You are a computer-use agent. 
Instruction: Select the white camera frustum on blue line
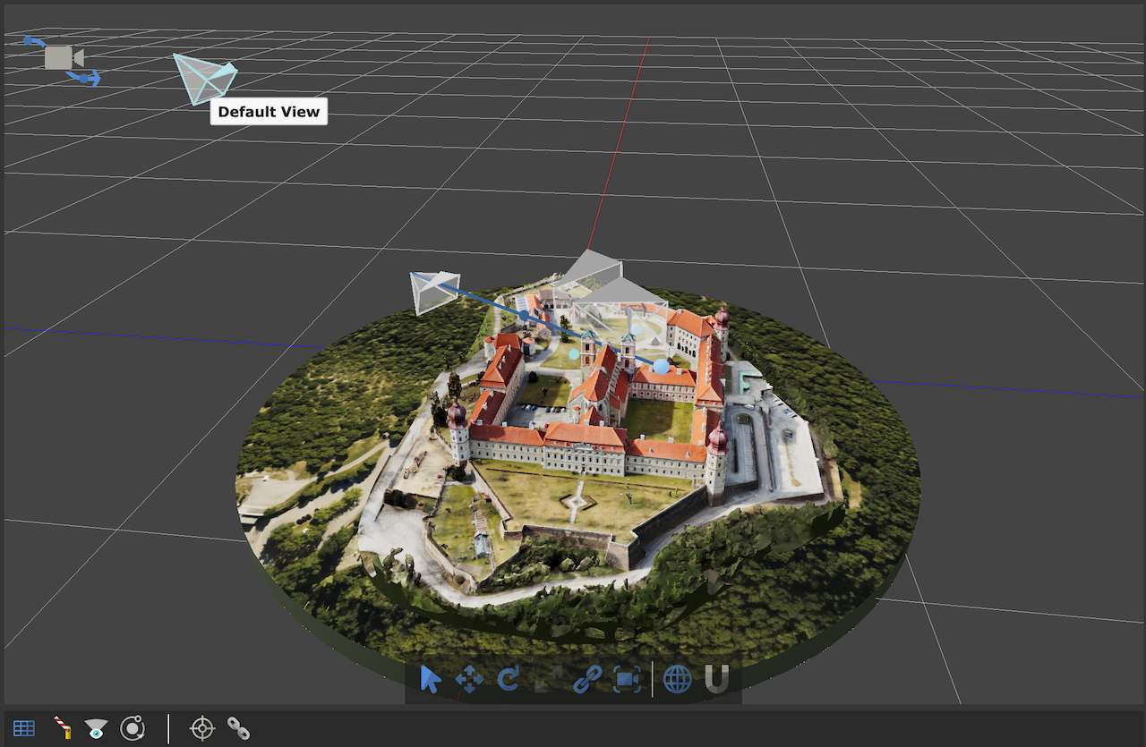(433, 292)
